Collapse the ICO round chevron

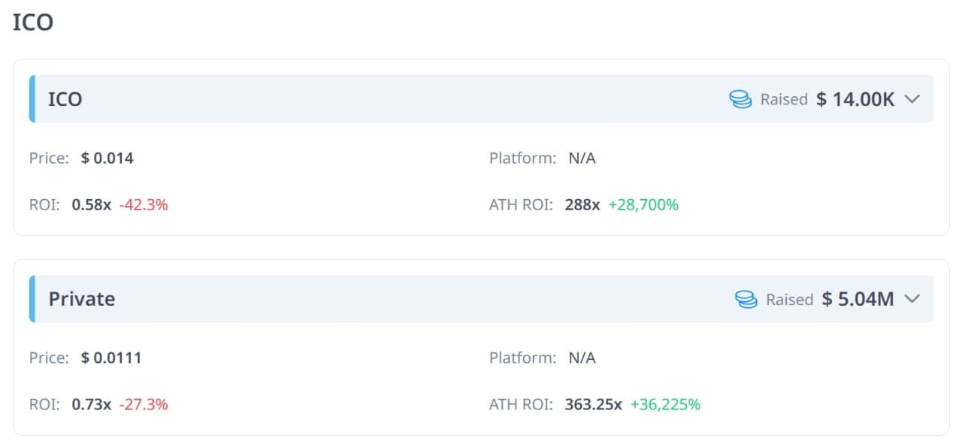[912, 99]
